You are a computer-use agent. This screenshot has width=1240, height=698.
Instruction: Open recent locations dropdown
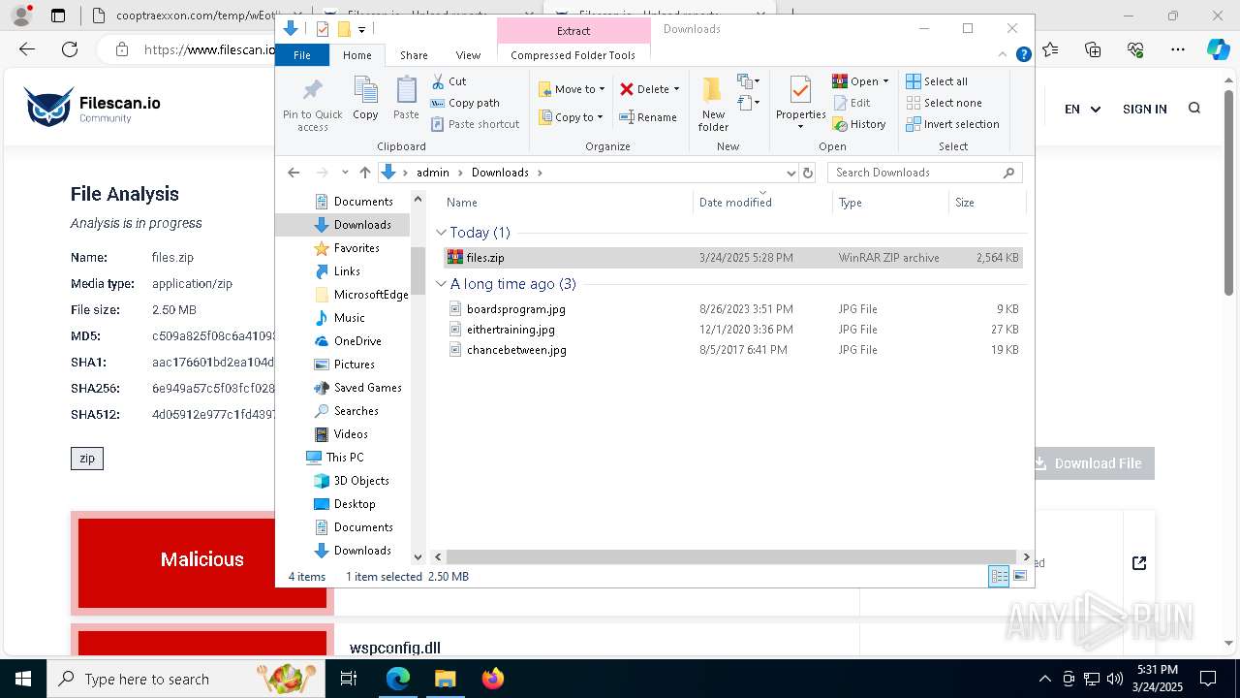tap(345, 173)
